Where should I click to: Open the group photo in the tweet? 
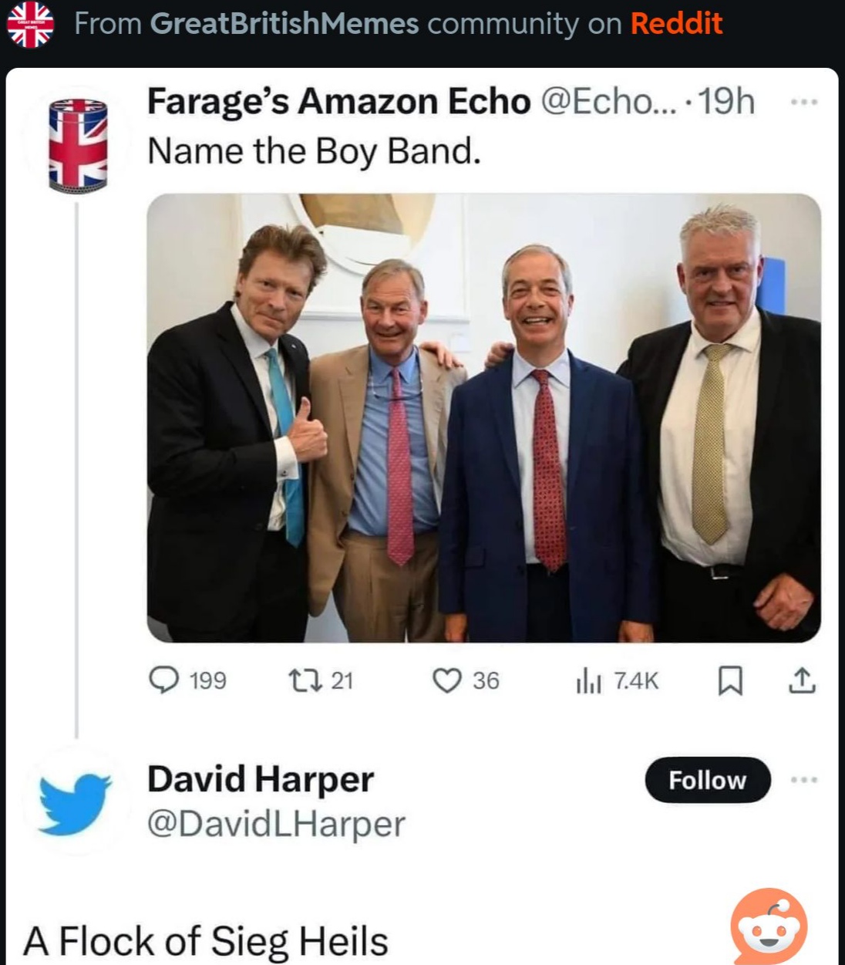pyautogui.click(x=483, y=417)
